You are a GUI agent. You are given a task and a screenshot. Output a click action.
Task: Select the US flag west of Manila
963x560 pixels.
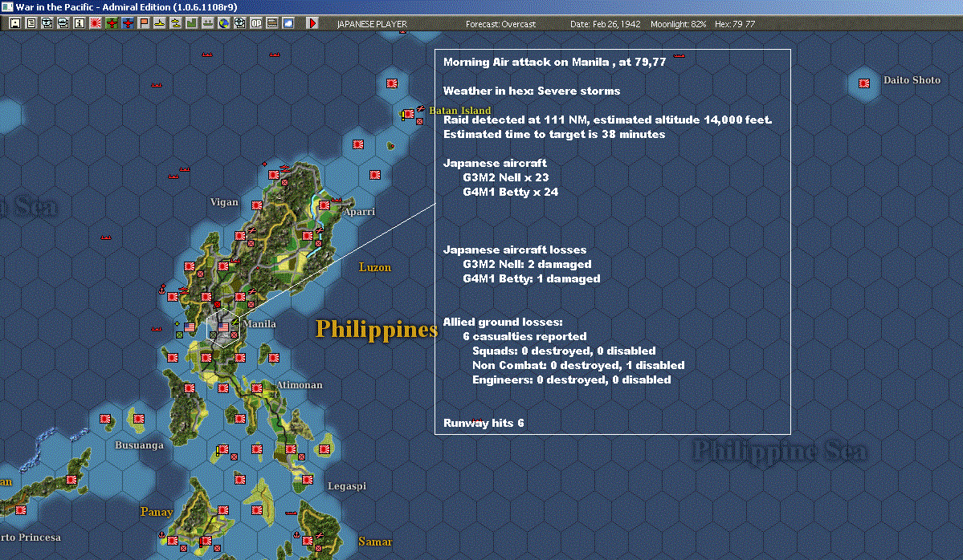point(190,327)
